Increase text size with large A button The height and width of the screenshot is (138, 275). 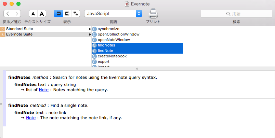(x=42, y=14)
